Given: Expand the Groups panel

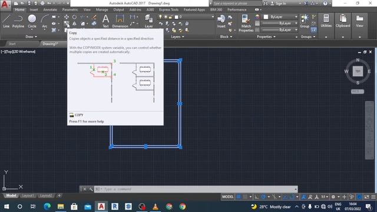Looking at the screenshot, I should 308,37.
